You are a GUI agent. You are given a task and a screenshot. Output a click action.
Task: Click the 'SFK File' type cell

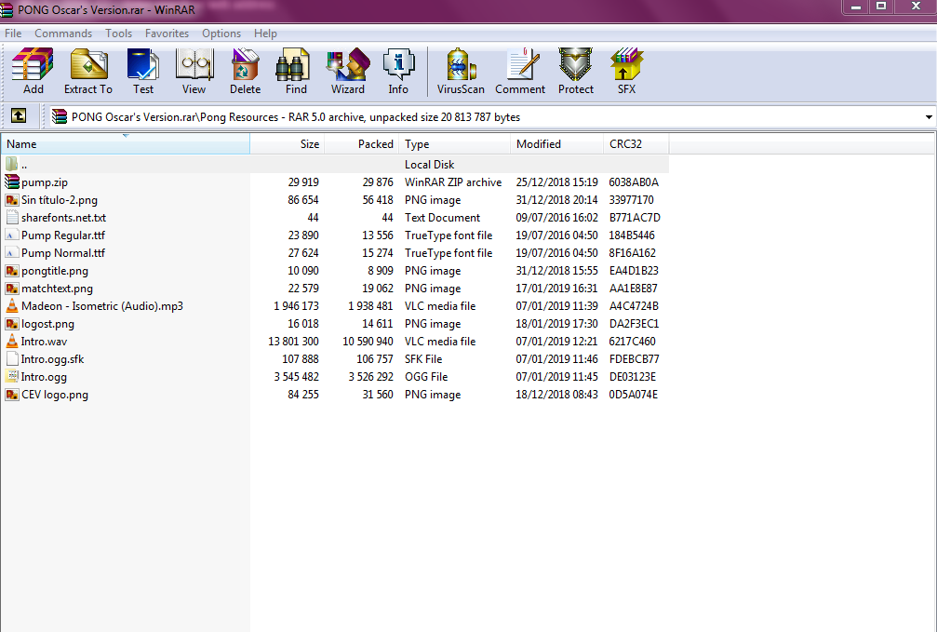(423, 358)
